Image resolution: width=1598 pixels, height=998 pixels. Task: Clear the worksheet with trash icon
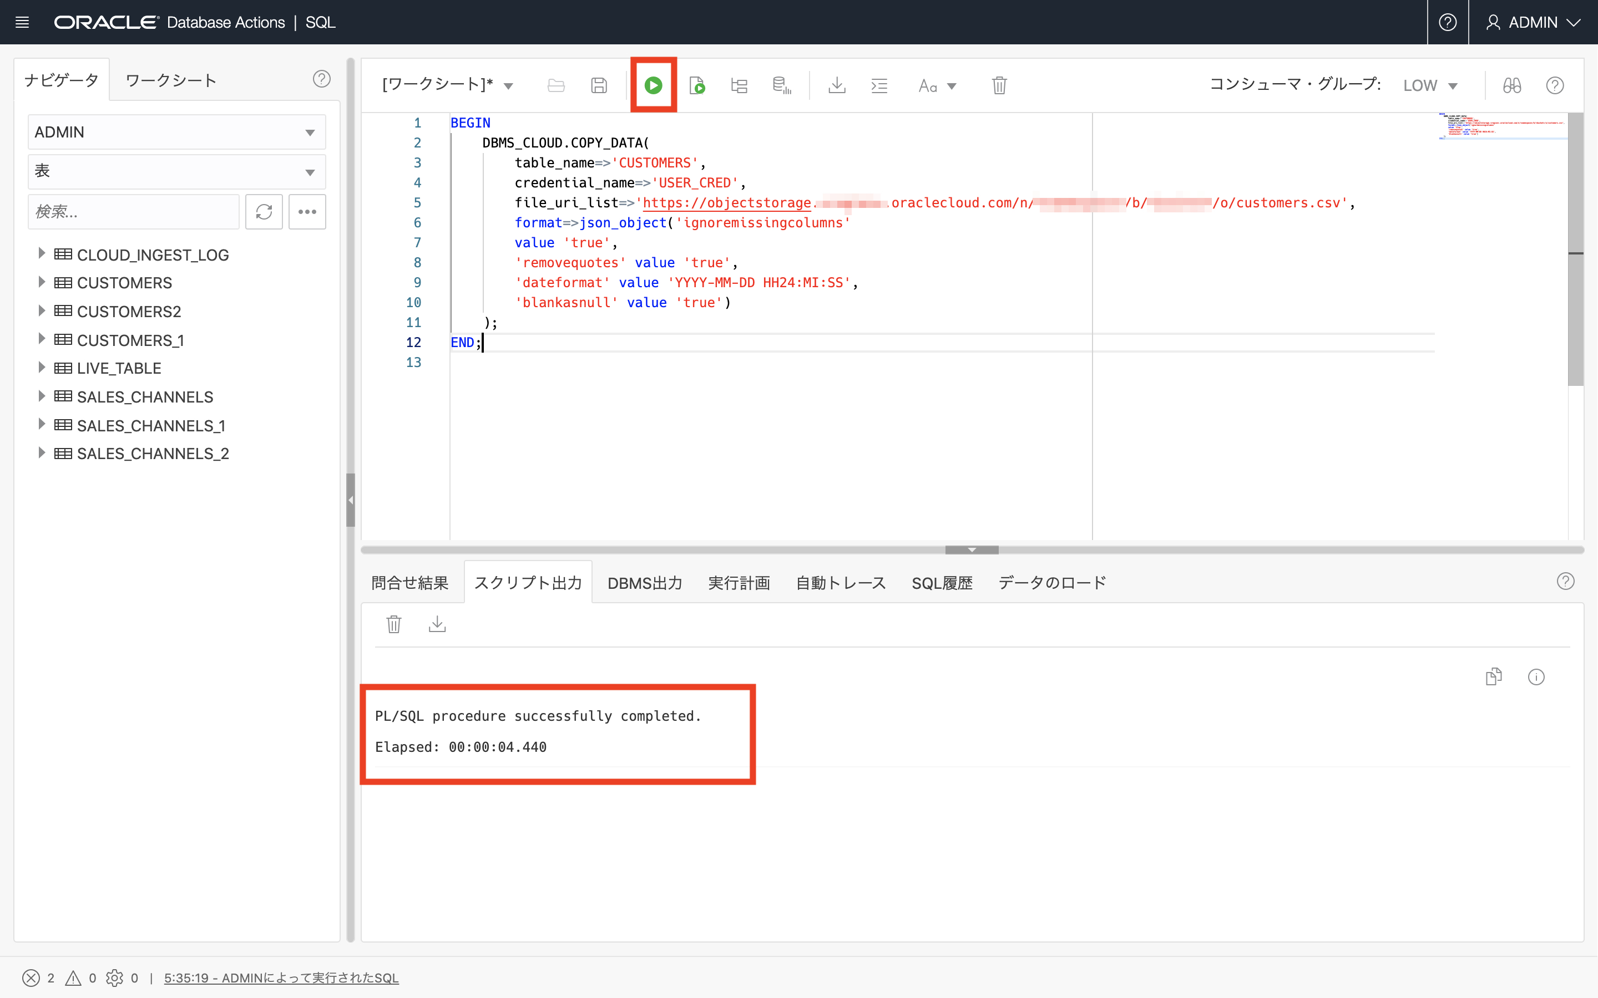999,85
